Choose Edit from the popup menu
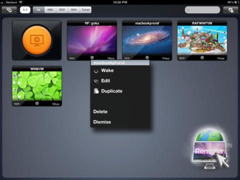240x180 pixels. click(x=120, y=81)
